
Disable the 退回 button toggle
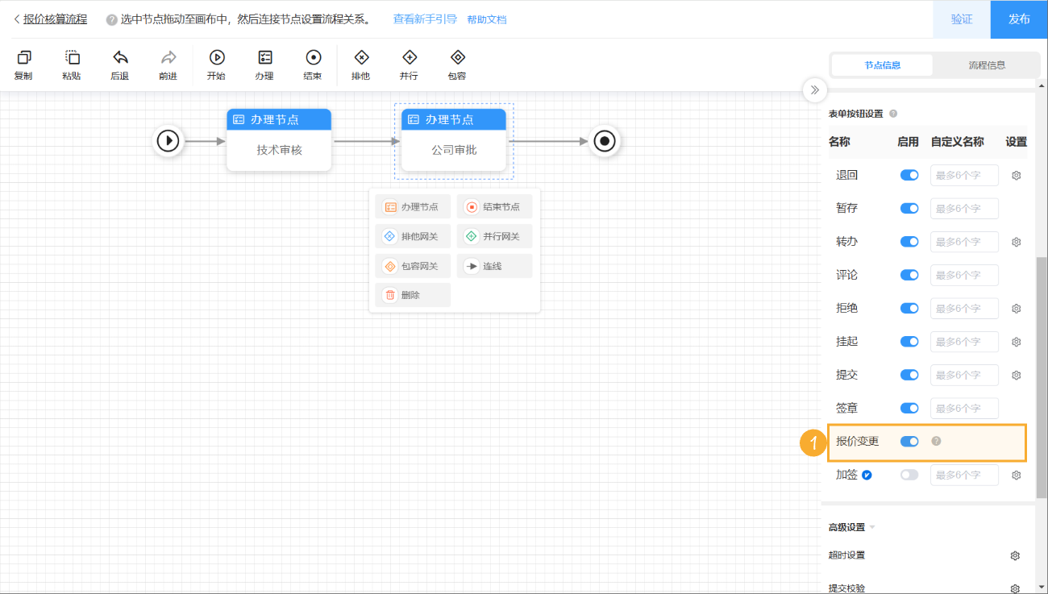point(909,175)
